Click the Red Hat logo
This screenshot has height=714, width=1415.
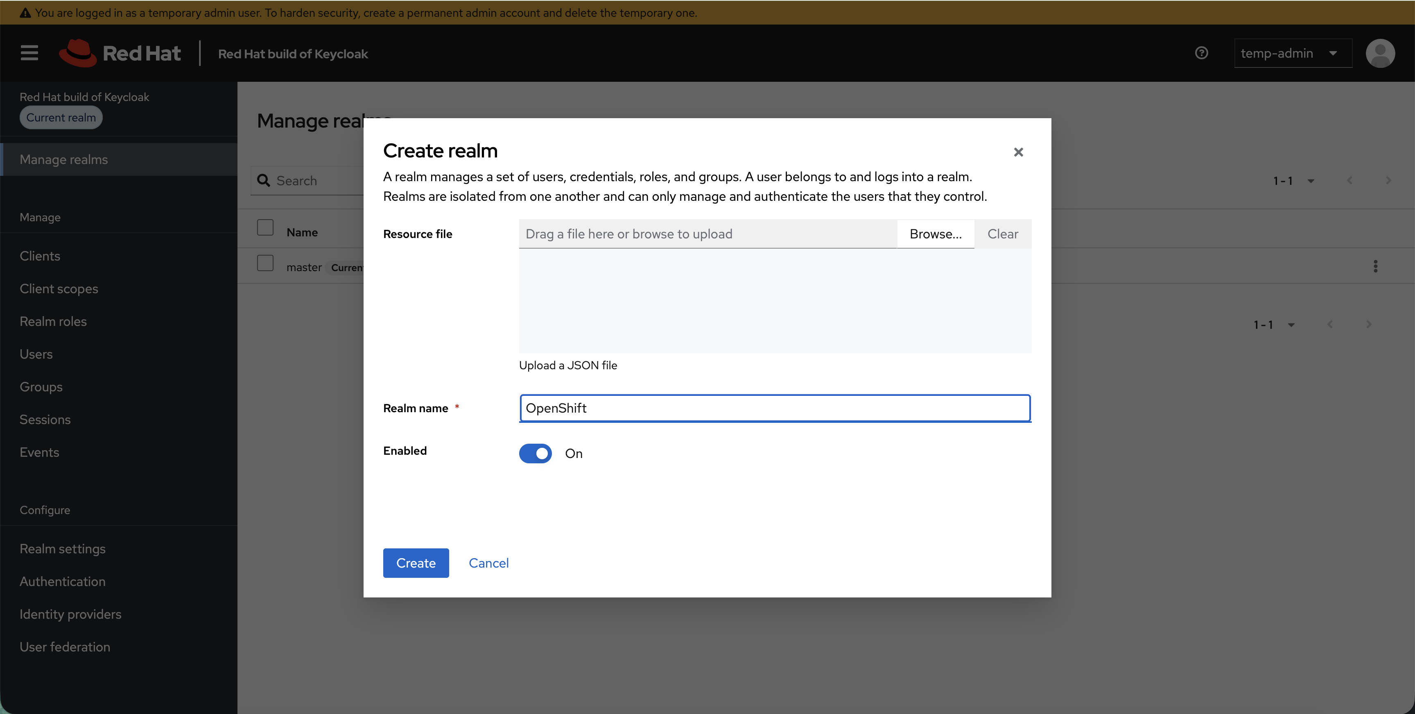(x=120, y=53)
